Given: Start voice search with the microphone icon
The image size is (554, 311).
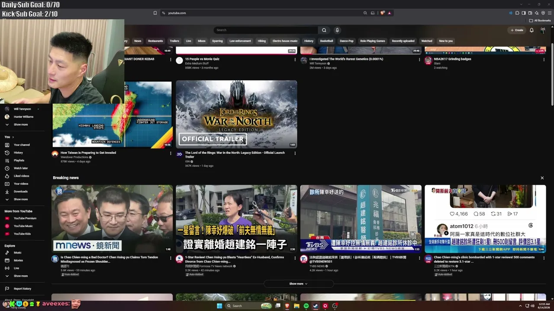Looking at the screenshot, I should 337,30.
